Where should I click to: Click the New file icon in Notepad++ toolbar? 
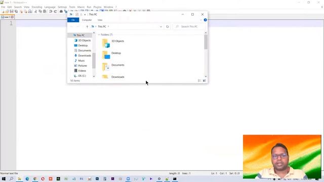3,11
